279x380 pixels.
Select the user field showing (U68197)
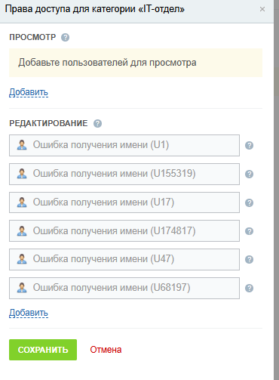[124, 288]
